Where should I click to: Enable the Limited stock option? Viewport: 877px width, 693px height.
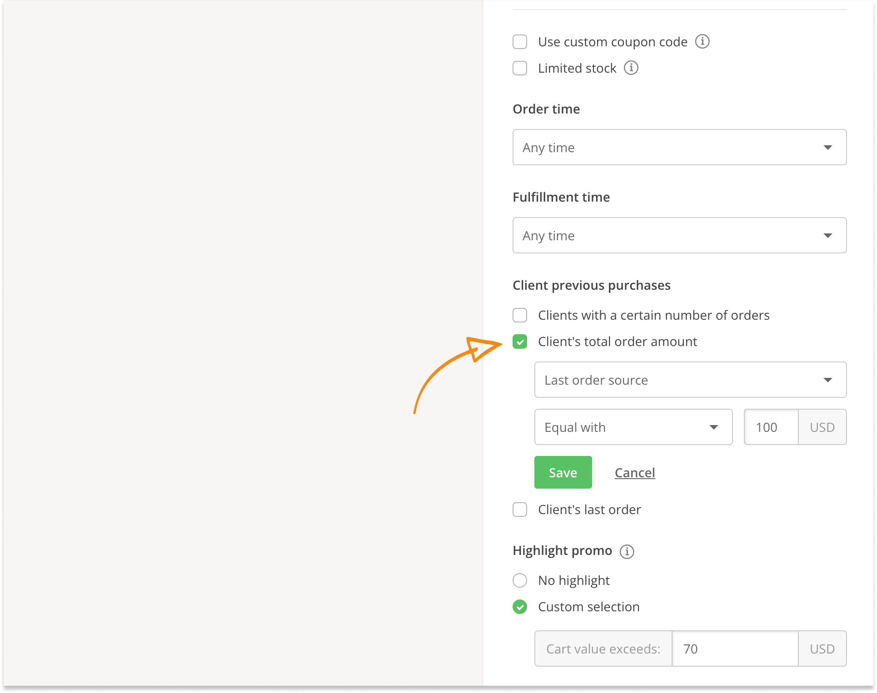[519, 68]
